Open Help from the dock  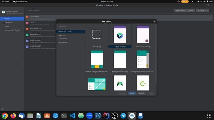(x=56, y=116)
